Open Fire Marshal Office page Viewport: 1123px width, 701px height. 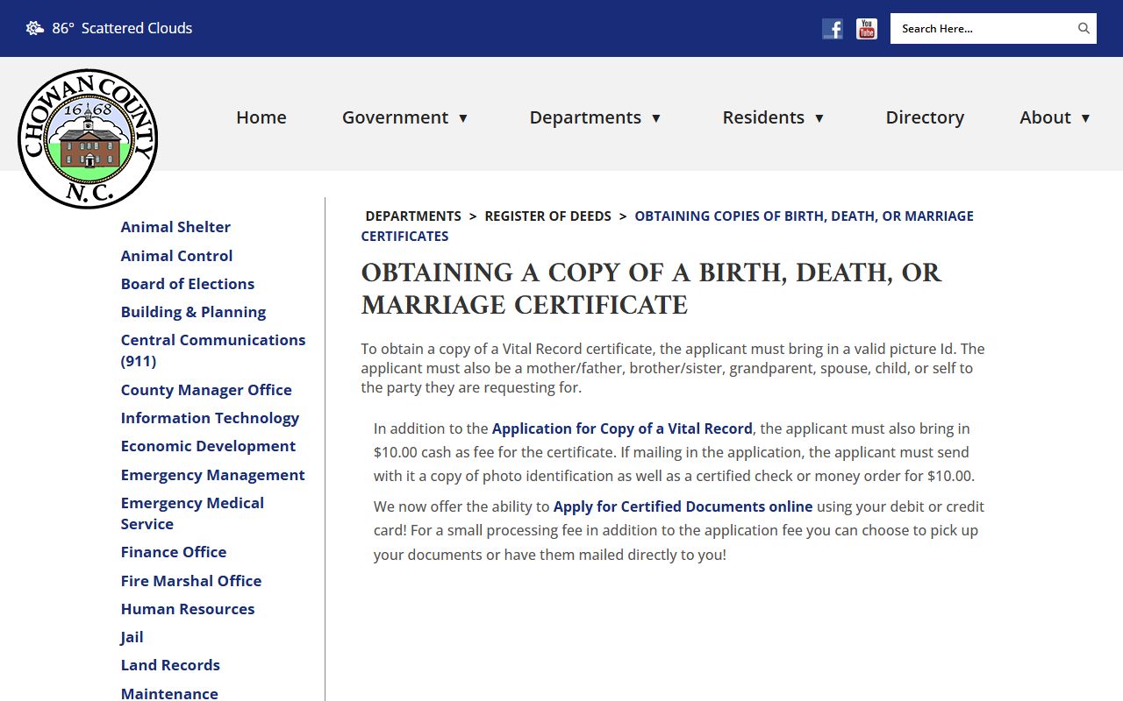click(x=191, y=581)
